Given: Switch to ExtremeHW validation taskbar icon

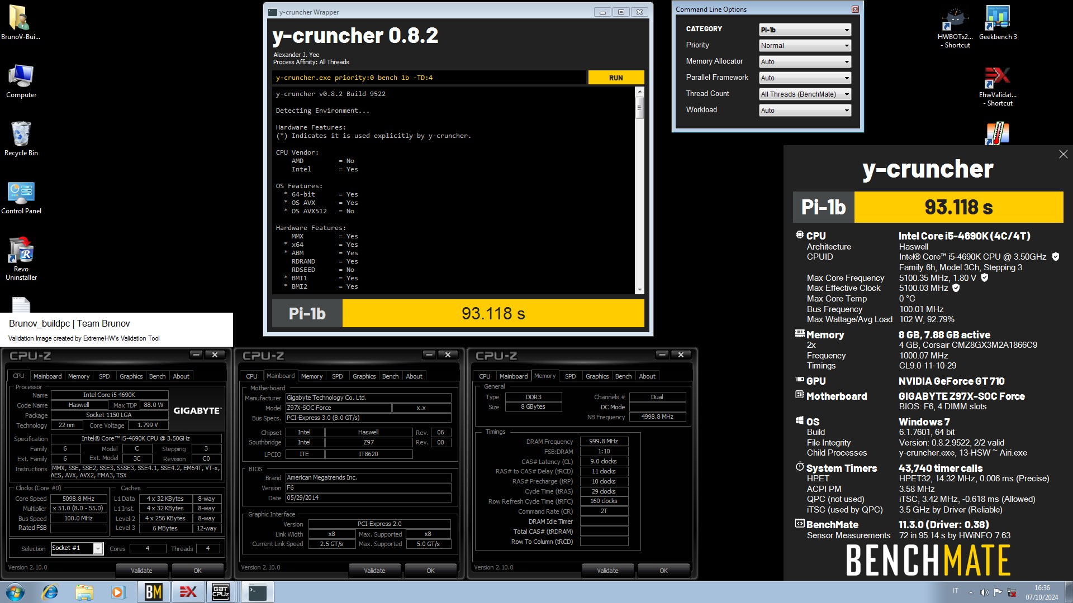Looking at the screenshot, I should 188,592.
